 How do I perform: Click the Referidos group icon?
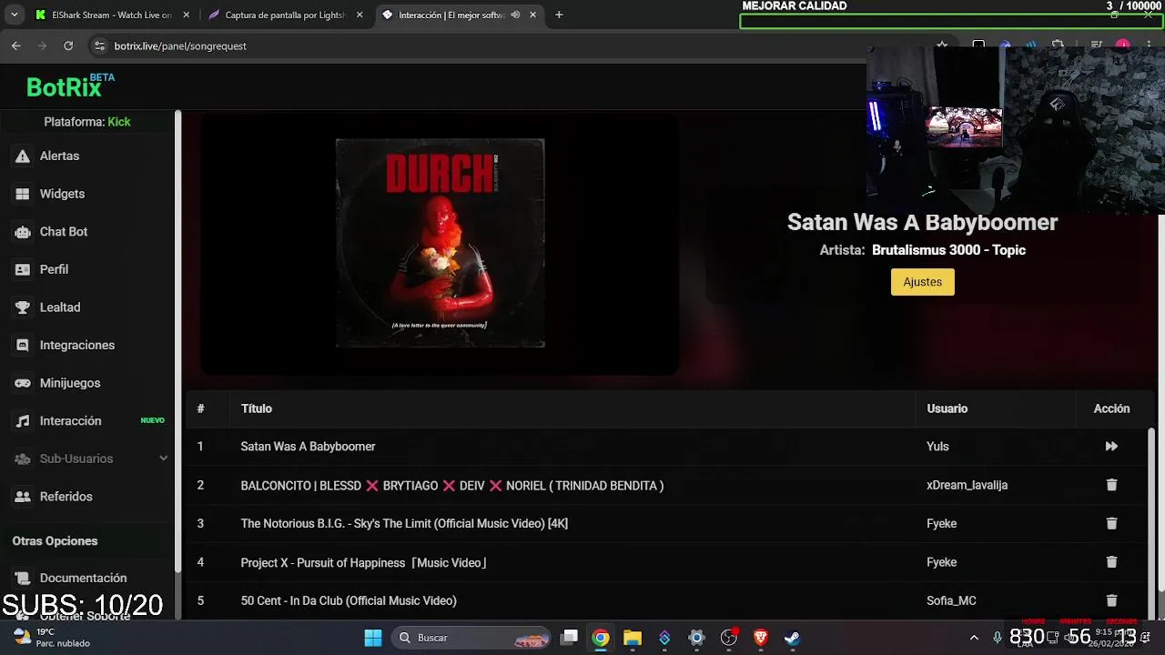pyautogui.click(x=23, y=497)
